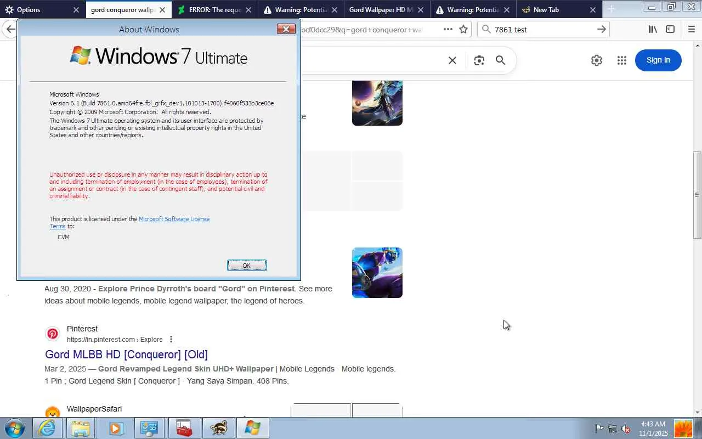Launch Internet Explorer from the taskbar

(x=47, y=428)
